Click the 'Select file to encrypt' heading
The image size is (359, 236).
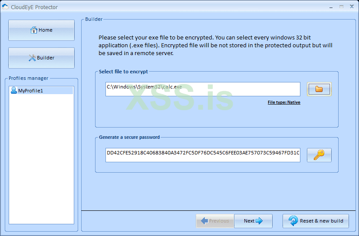(123, 72)
